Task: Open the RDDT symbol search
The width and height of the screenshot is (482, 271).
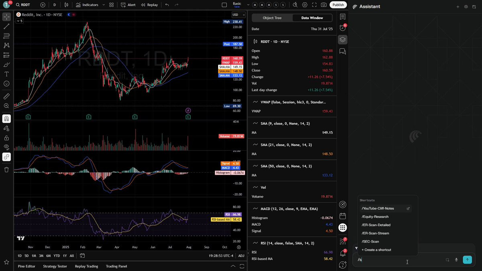Action: pos(22,5)
